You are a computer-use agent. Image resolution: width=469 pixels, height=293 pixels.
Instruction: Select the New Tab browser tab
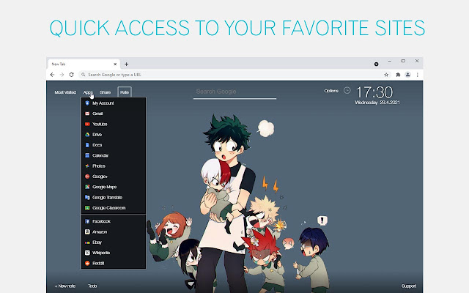[x=84, y=64]
